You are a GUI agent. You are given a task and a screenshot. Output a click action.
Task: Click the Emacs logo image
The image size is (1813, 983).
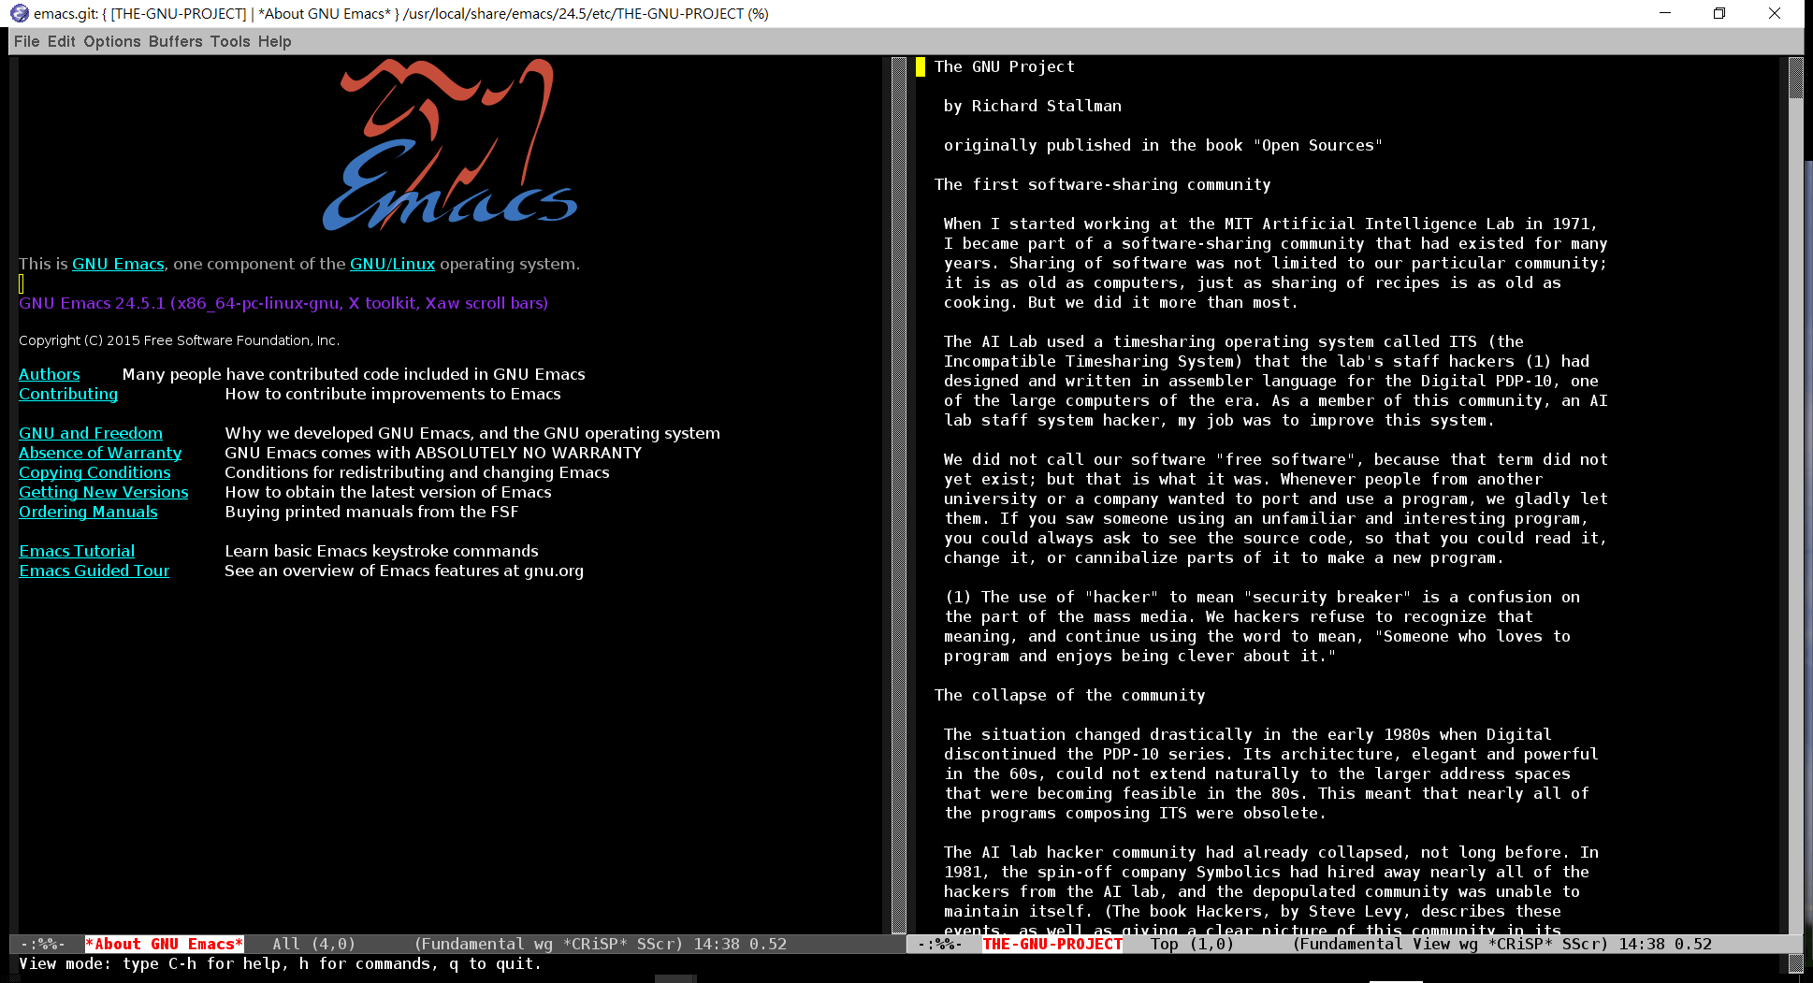point(449,145)
